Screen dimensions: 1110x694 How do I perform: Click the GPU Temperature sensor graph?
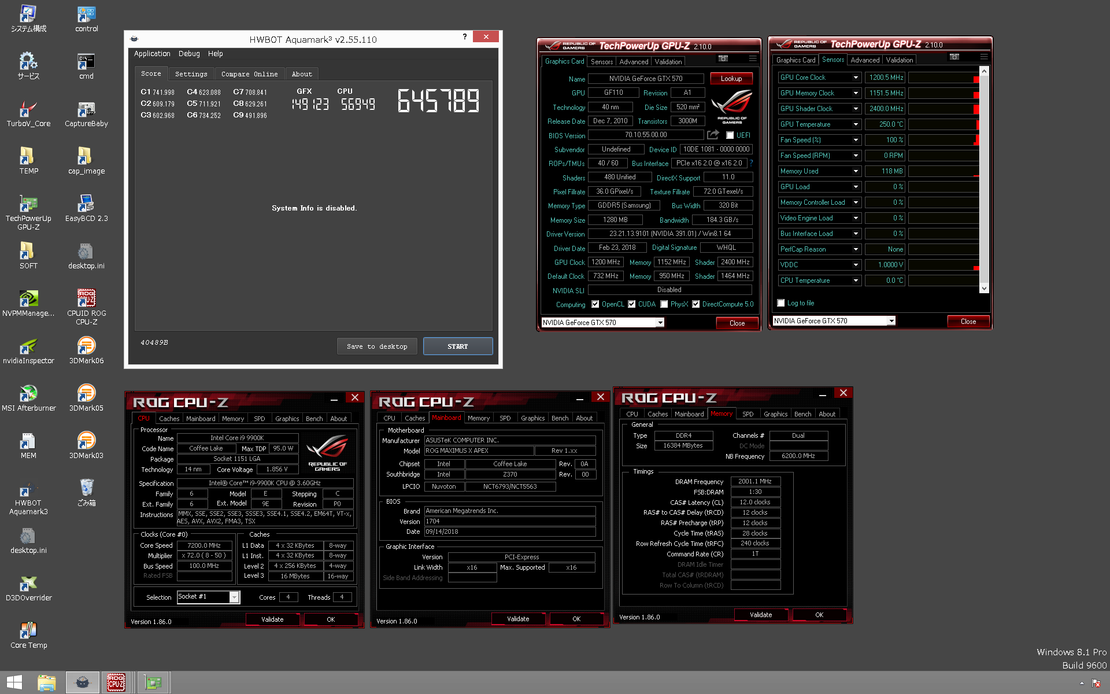click(x=943, y=124)
